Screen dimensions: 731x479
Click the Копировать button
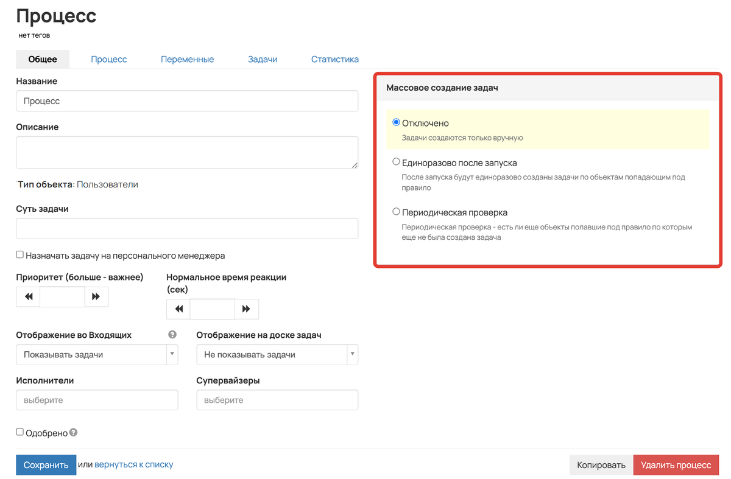coord(601,465)
